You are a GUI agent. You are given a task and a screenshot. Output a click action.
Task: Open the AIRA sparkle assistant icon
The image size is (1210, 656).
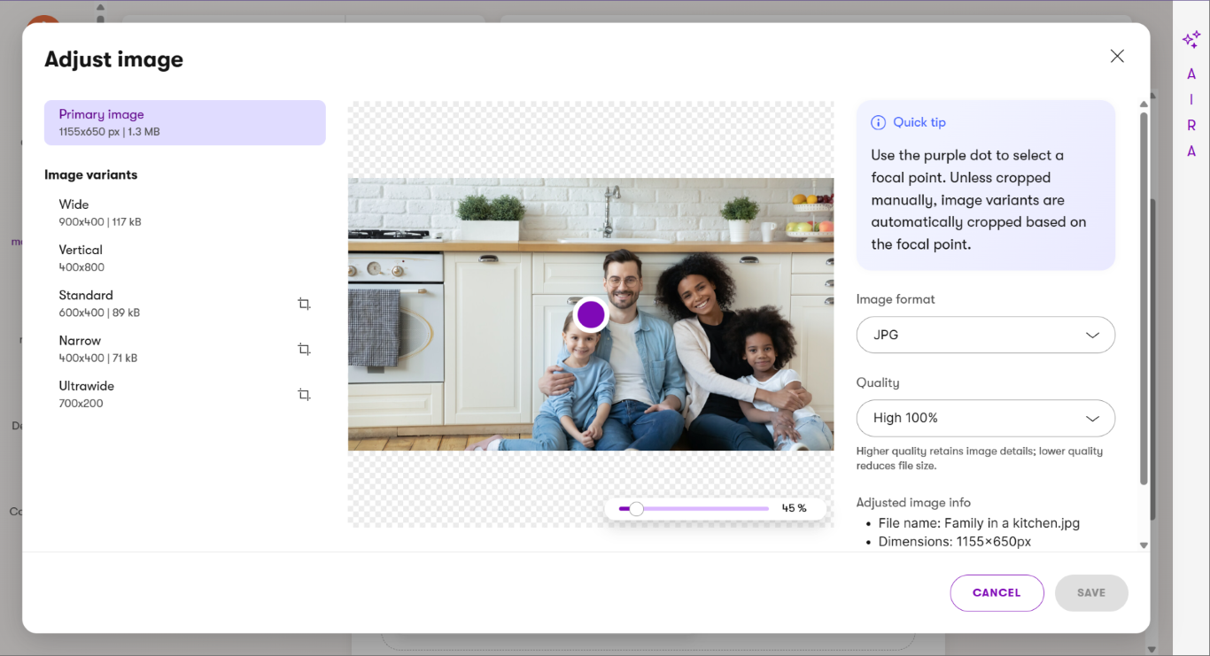click(x=1191, y=40)
